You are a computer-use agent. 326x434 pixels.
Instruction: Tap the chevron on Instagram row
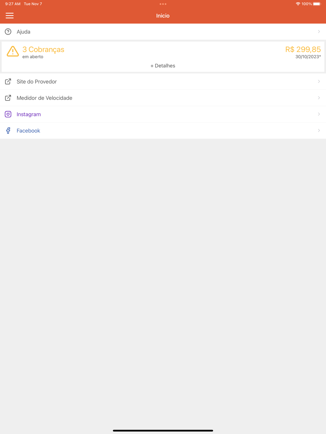tap(319, 114)
